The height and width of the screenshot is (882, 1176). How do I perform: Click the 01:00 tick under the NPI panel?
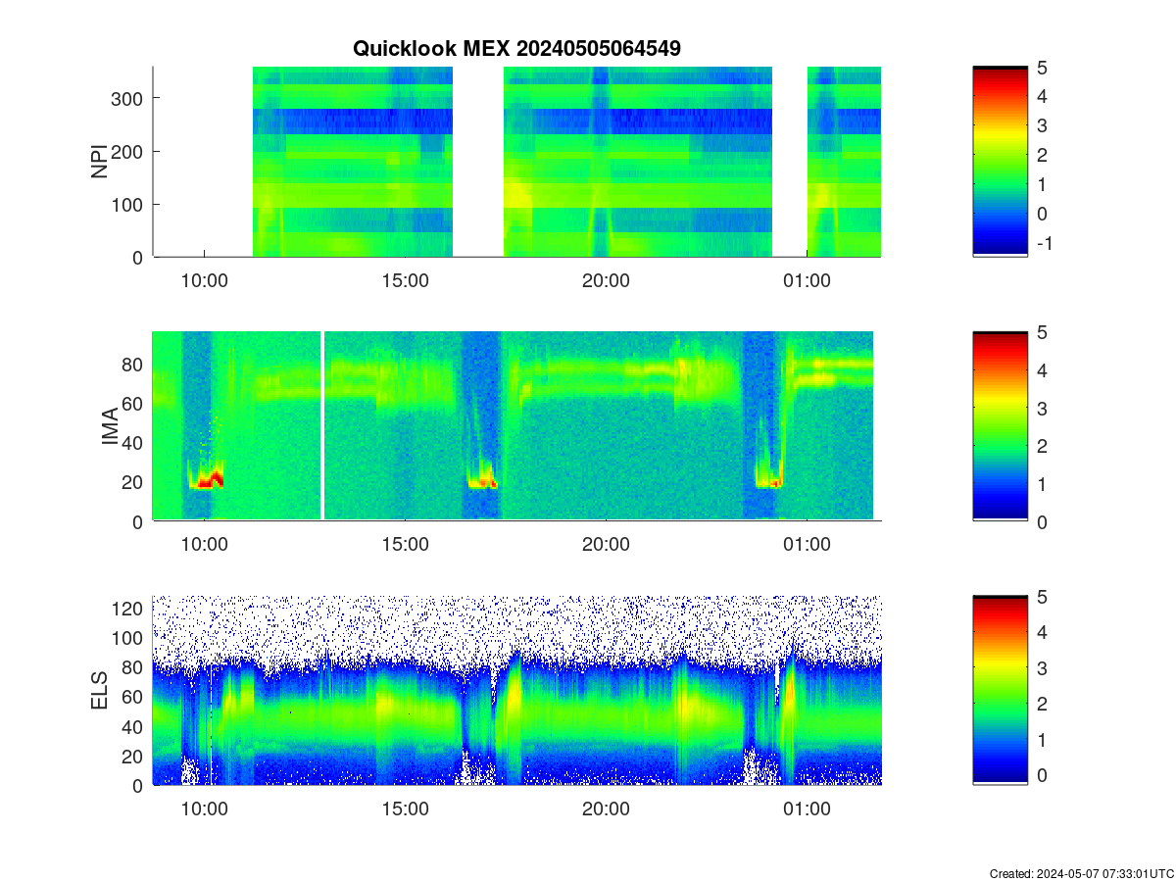pyautogui.click(x=807, y=280)
